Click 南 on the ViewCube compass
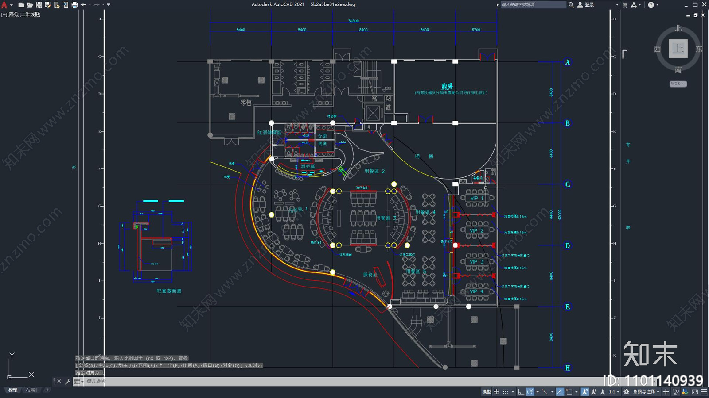This screenshot has width=709, height=398. click(678, 70)
